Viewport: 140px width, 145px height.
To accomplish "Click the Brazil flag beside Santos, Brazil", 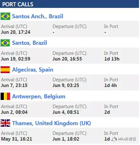I will point(5,43).
